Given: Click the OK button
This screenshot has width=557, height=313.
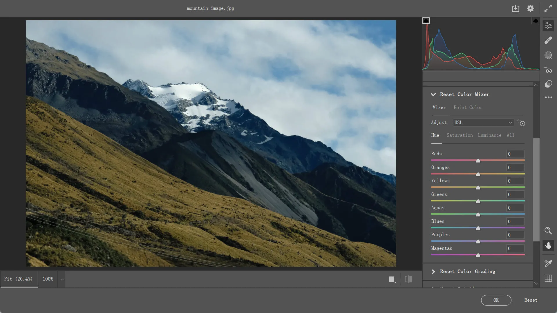Looking at the screenshot, I should (496, 300).
